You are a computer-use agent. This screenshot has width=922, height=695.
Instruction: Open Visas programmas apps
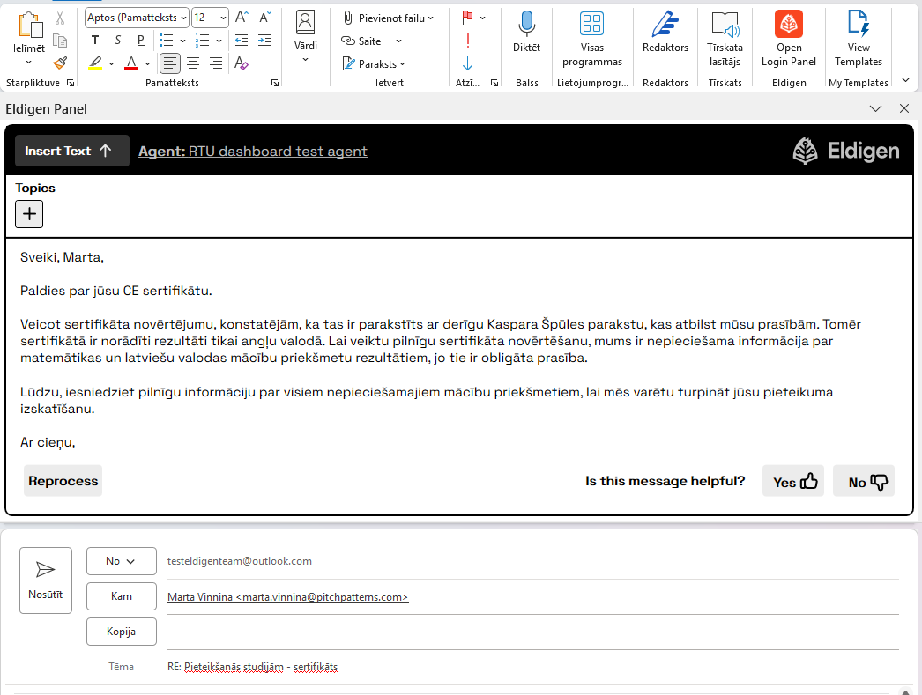pos(592,39)
